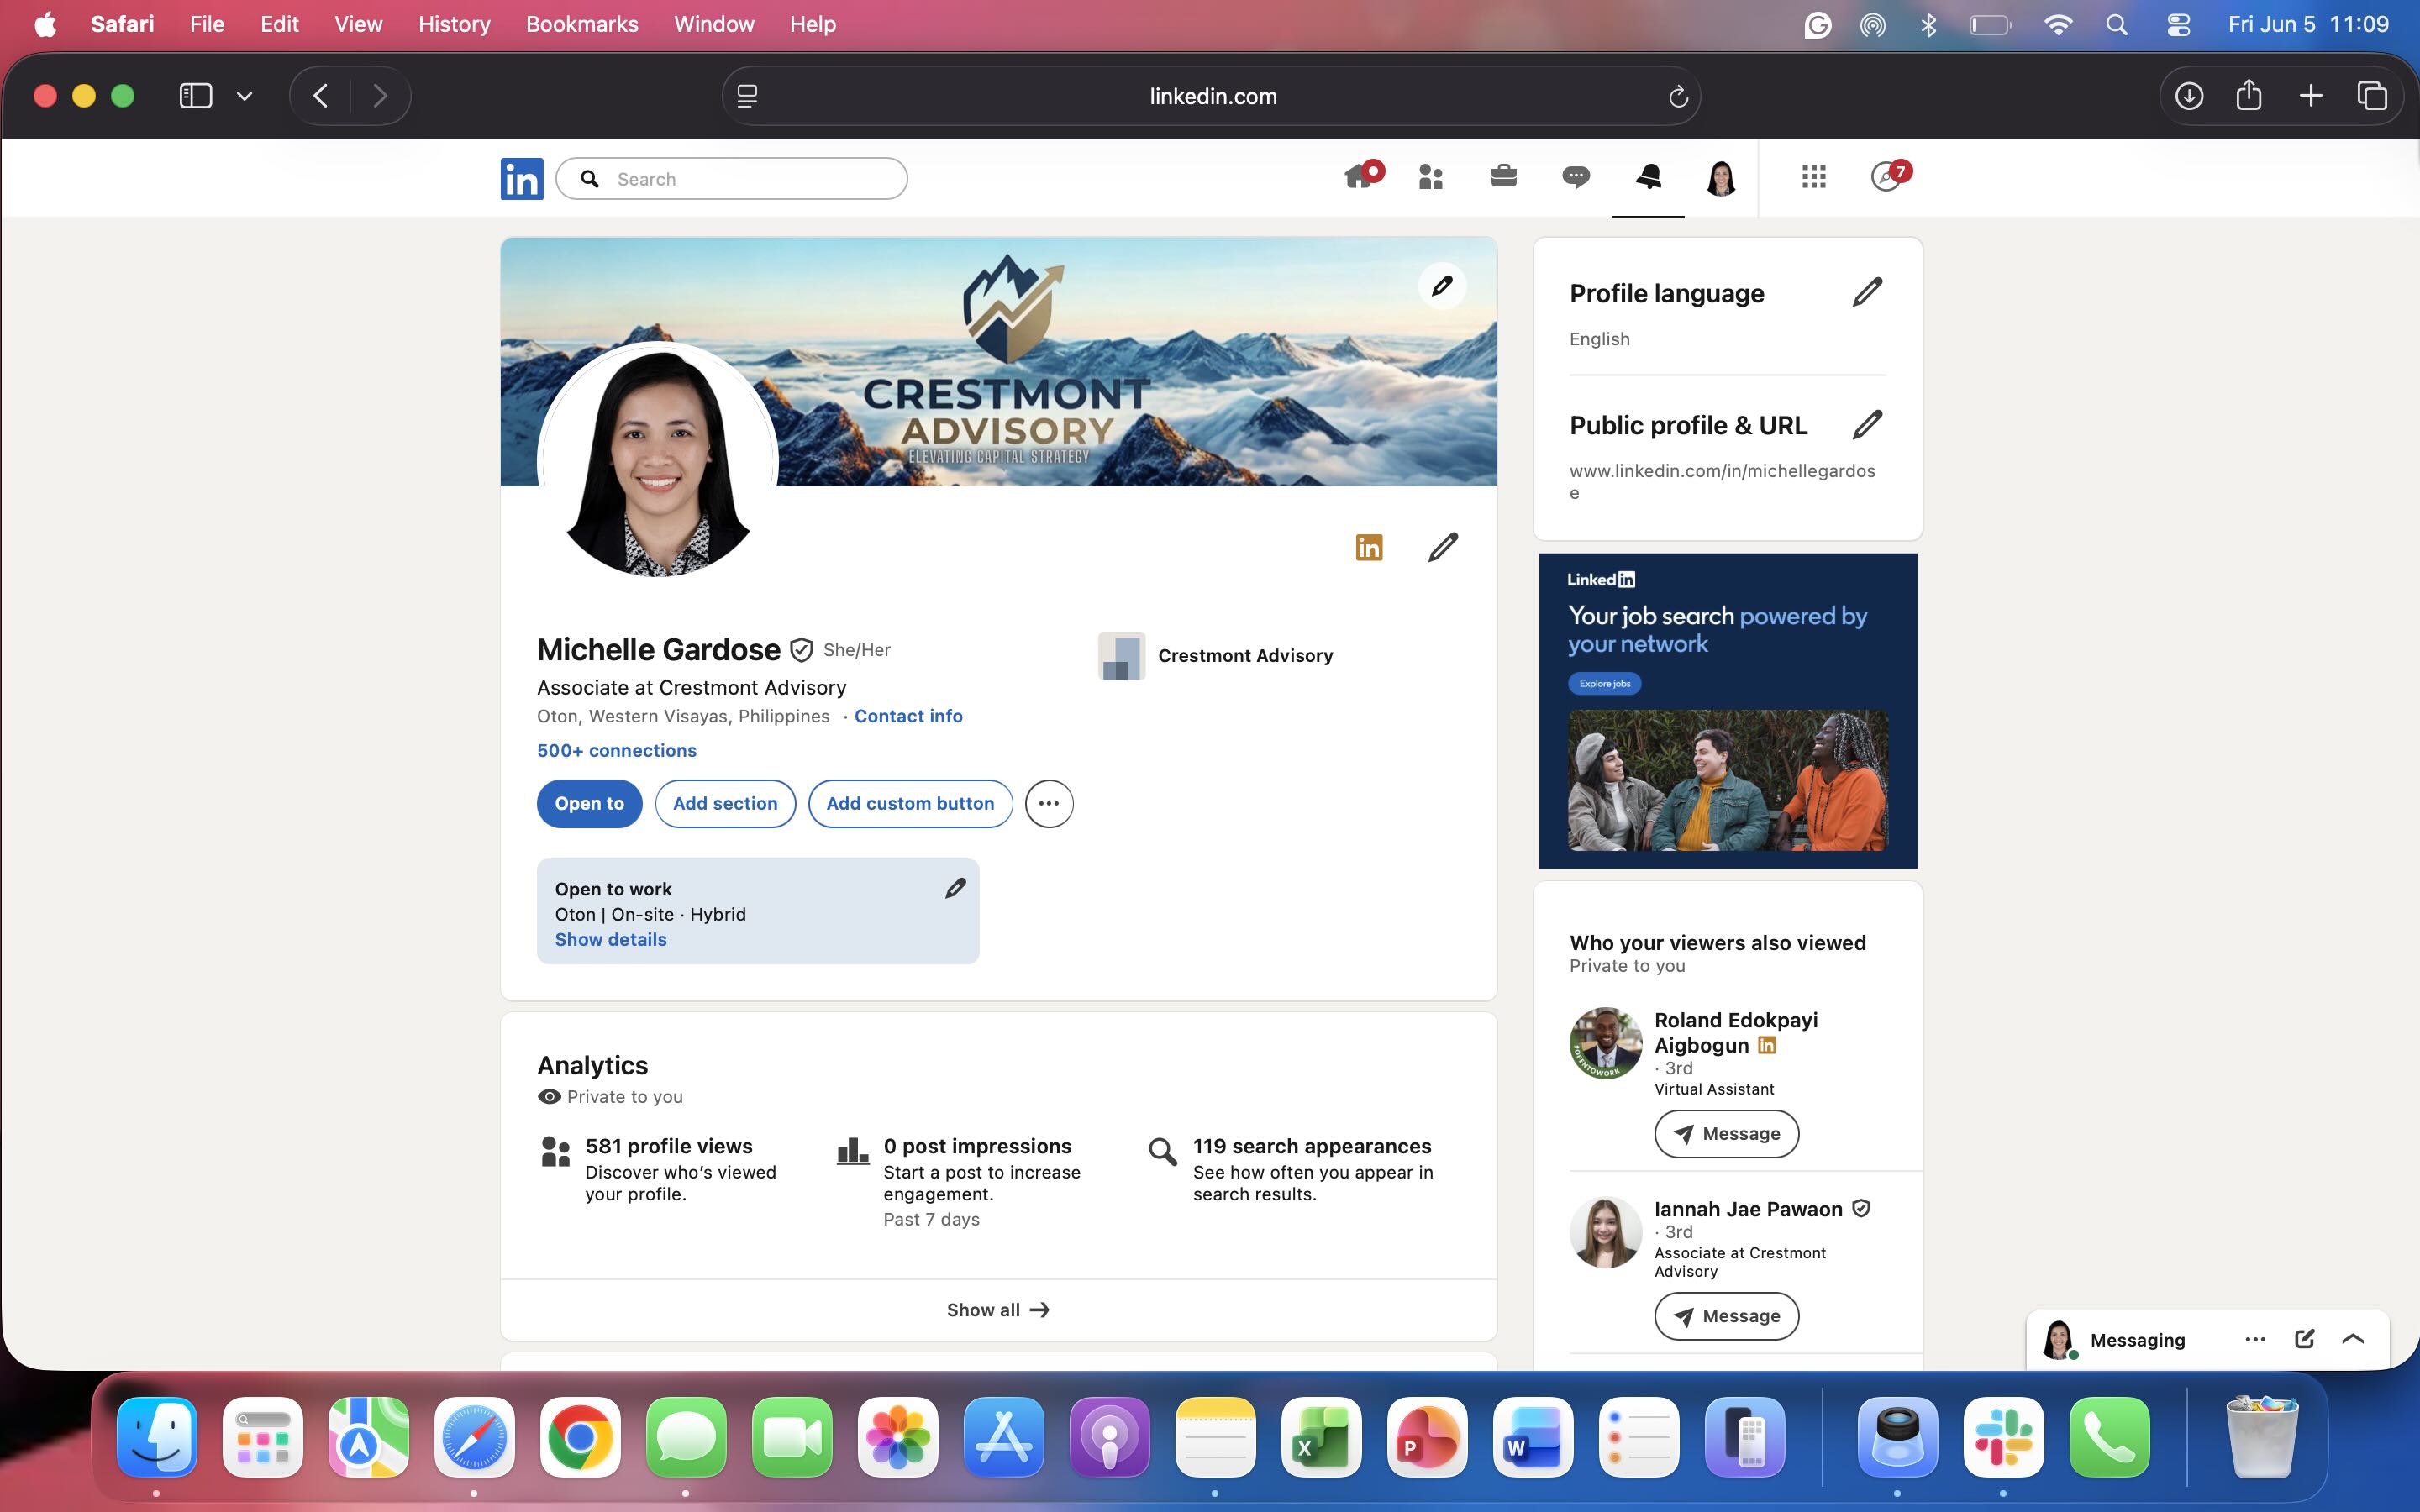The height and width of the screenshot is (1512, 2420).
Task: Click Explore jobs in LinkedIn ad
Action: click(x=1604, y=684)
